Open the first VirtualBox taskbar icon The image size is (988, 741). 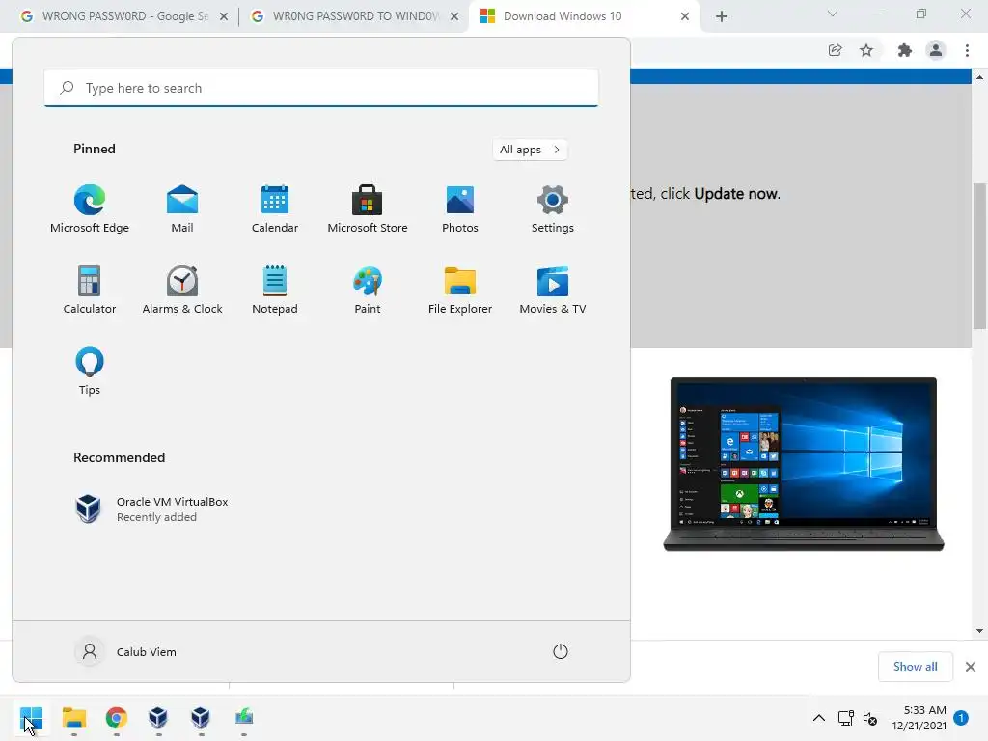point(158,718)
